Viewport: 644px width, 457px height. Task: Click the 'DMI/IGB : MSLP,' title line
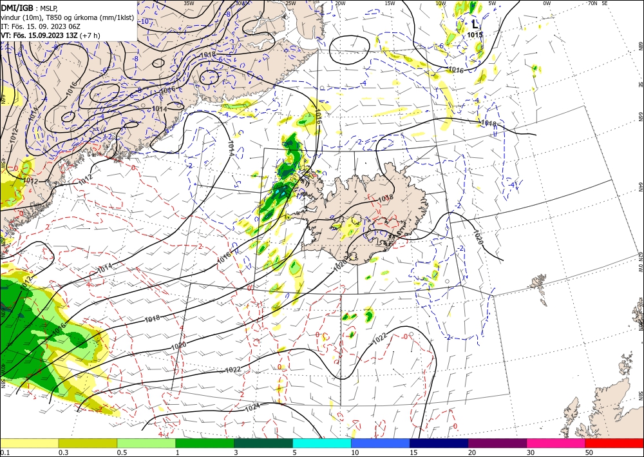pyautogui.click(x=30, y=8)
